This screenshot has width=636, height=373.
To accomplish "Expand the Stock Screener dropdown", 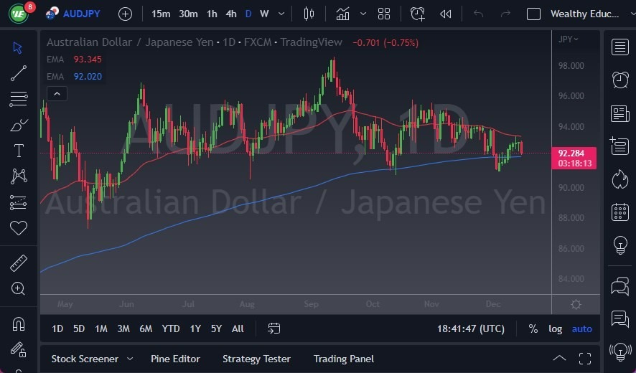I will 130,359.
